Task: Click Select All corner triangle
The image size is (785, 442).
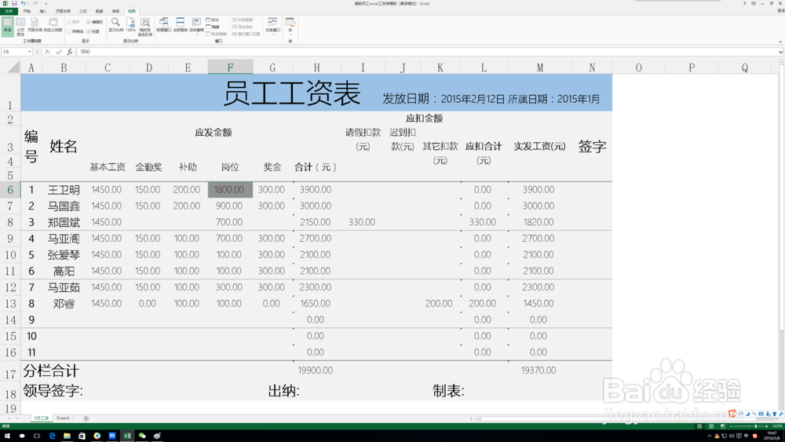Action: coord(13,67)
